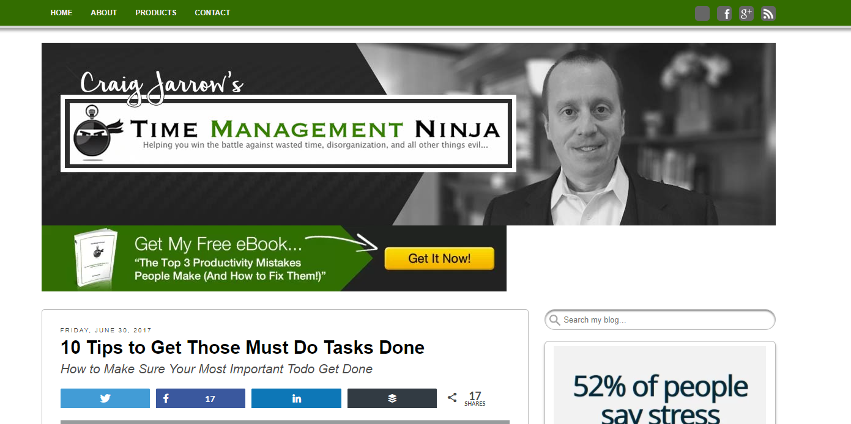851x424 pixels.
Task: Go to the Home menu item
Action: (x=61, y=13)
